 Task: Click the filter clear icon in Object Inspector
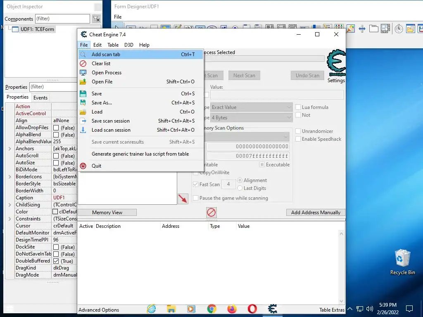pos(96,19)
